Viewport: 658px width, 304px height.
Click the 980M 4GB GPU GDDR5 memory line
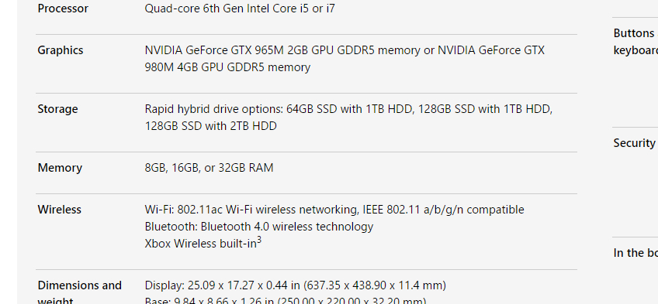pos(227,67)
